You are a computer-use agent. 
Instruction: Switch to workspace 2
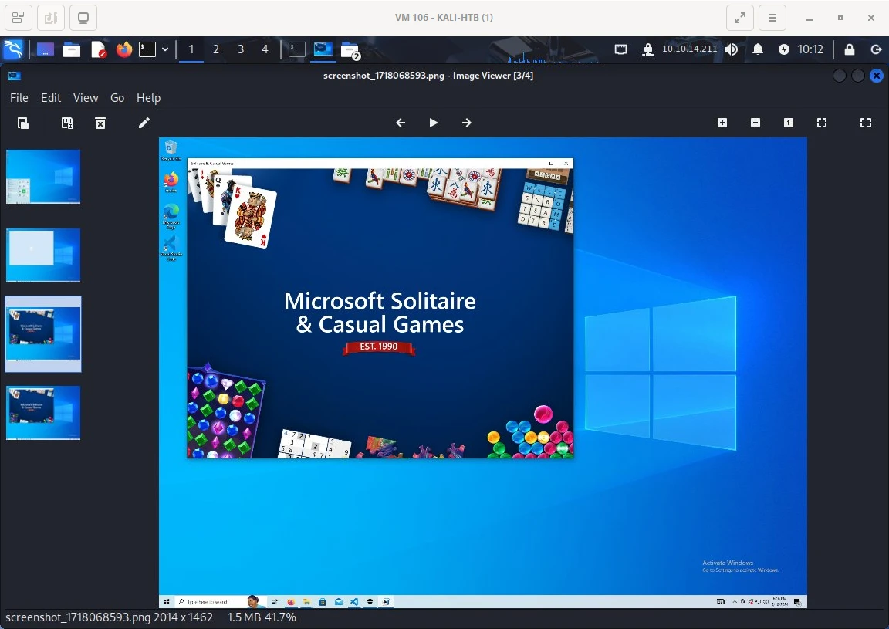216,49
